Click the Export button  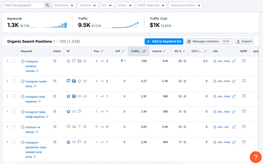pyautogui.click(x=244, y=41)
